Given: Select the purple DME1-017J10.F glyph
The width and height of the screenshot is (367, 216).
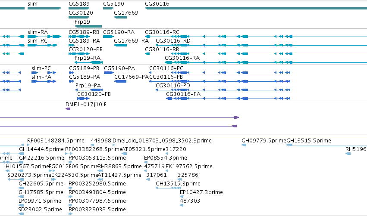Looking at the screenshot, I should (x=68, y=109).
